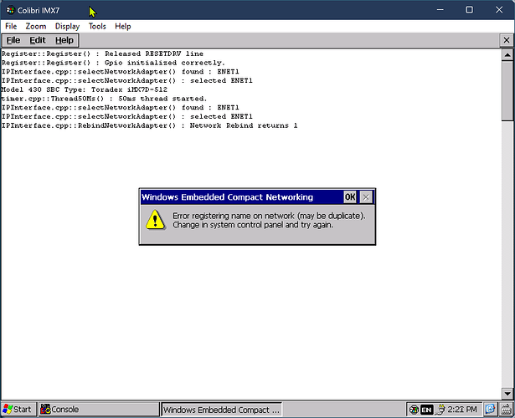Click the power plug tray icon

[441, 410]
